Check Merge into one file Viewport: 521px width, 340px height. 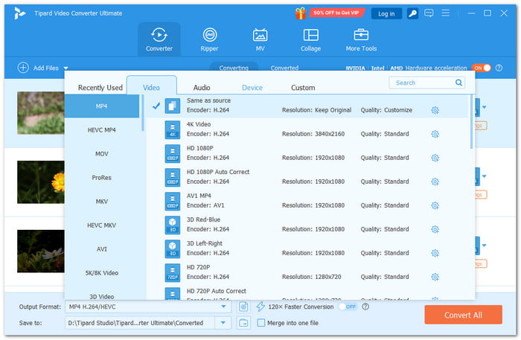(x=261, y=323)
